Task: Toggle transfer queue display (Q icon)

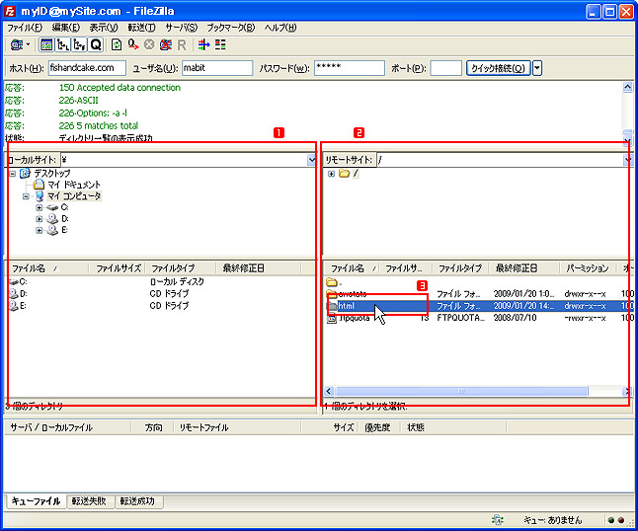Action: pos(96,44)
